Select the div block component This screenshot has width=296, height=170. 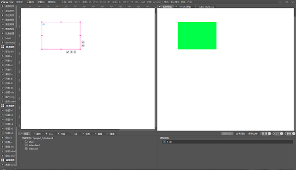8,51
